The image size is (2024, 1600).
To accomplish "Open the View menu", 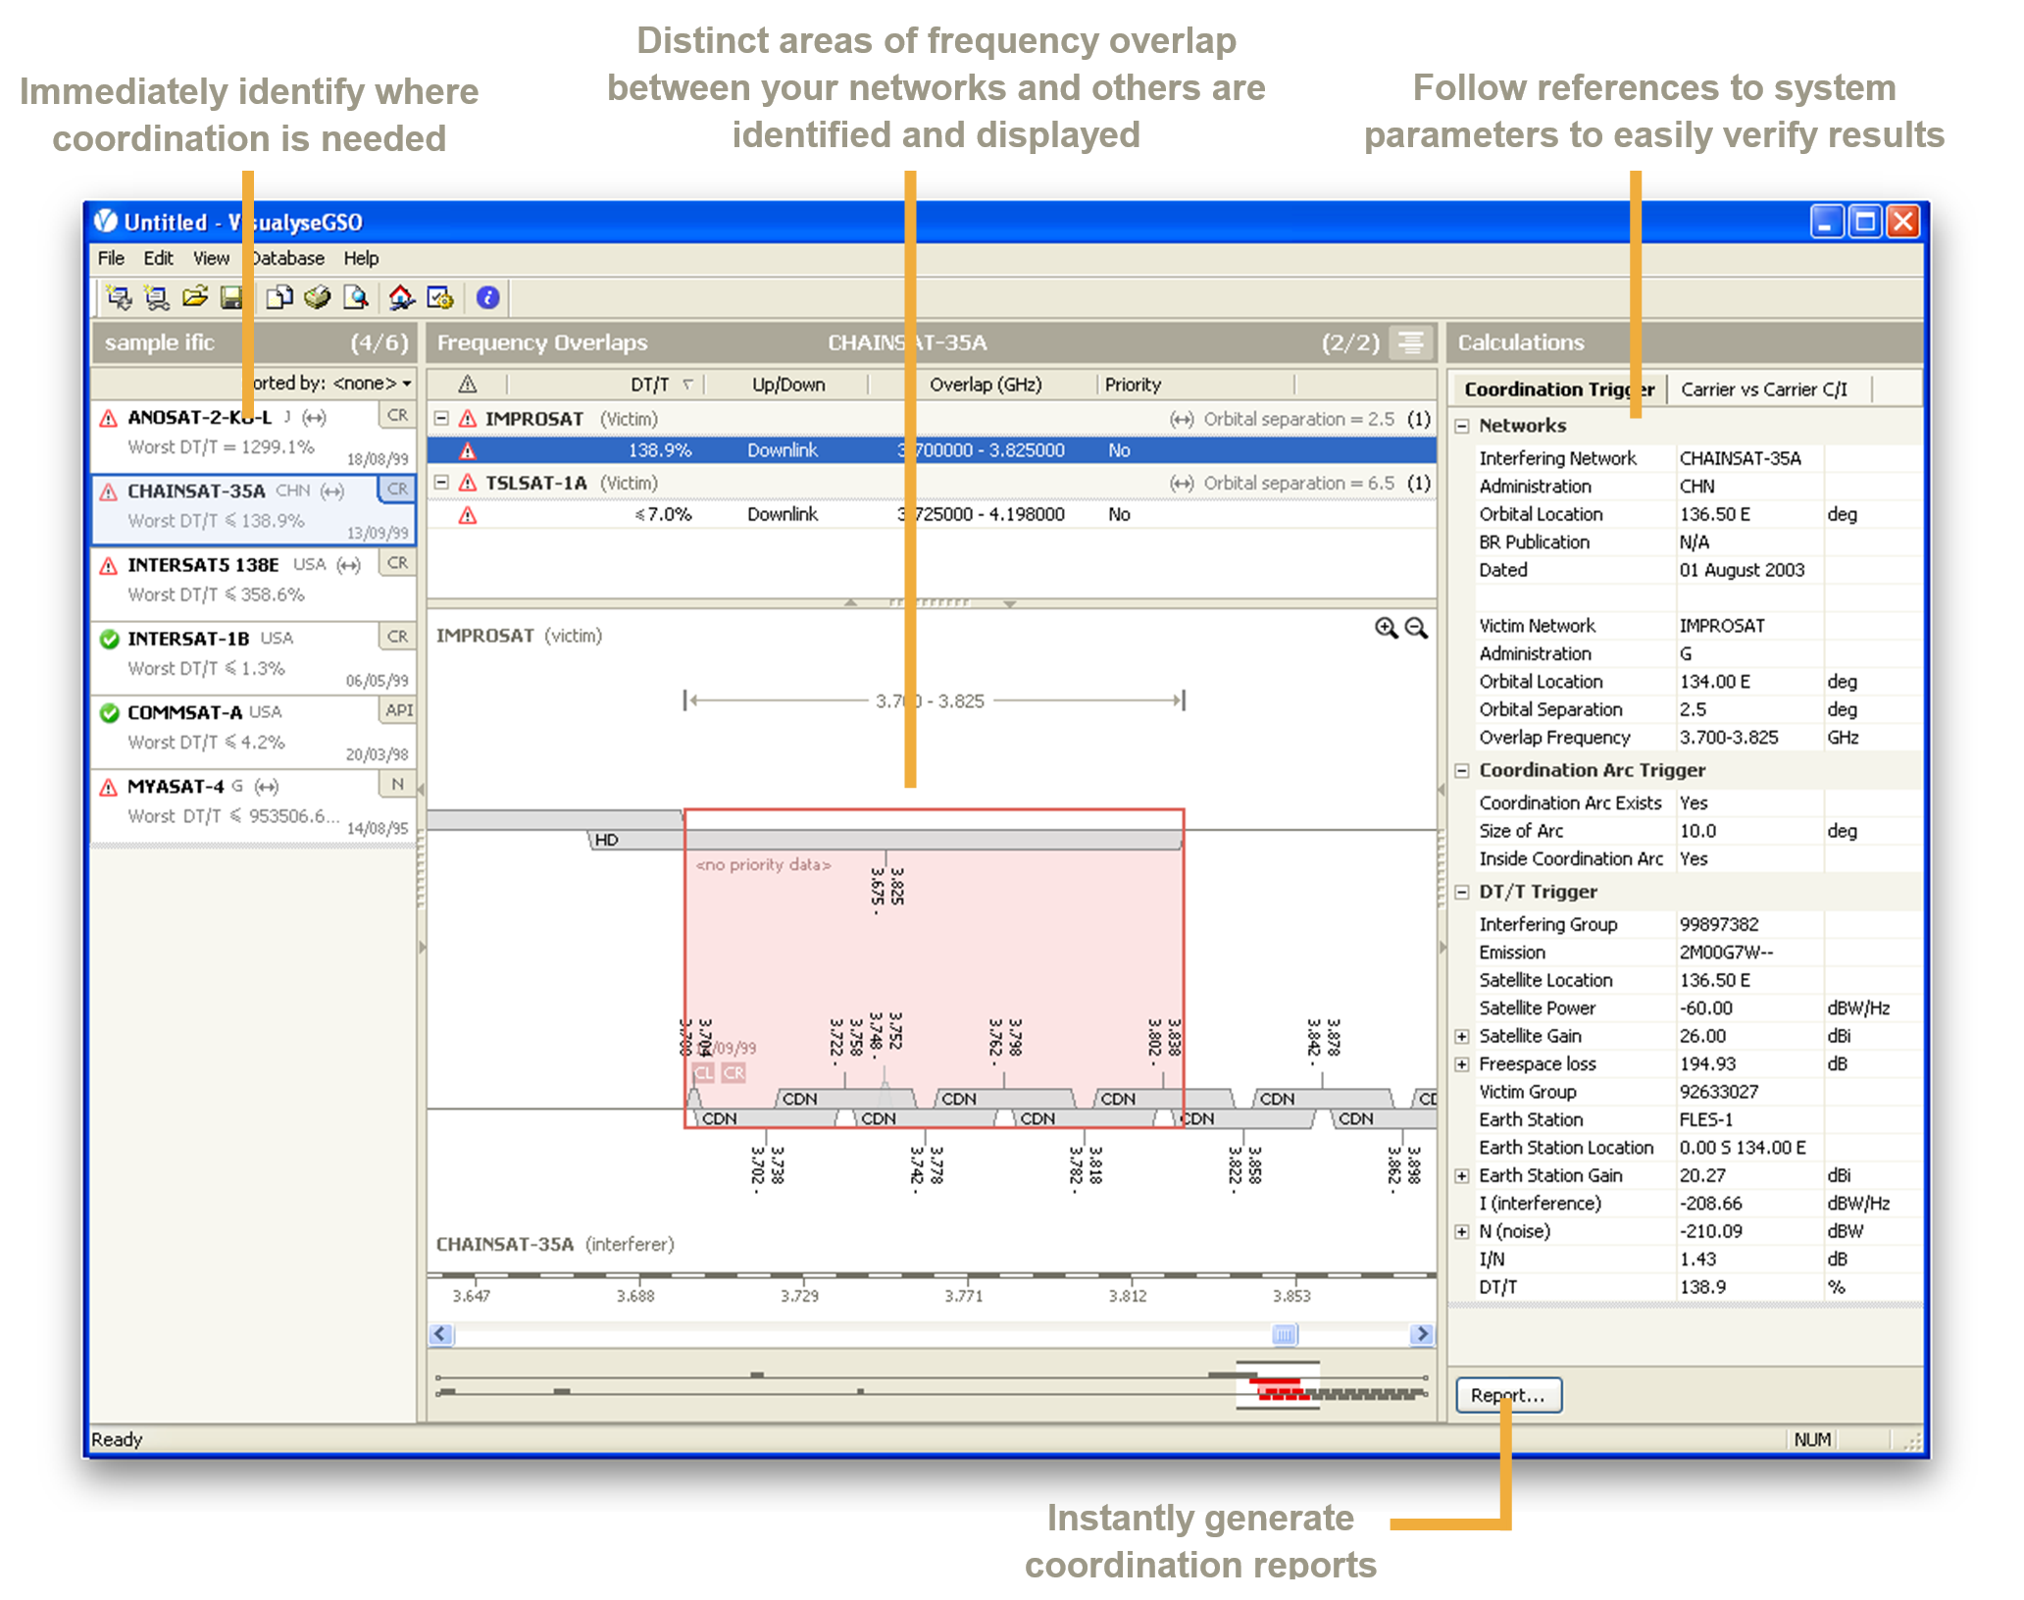I will 211,258.
